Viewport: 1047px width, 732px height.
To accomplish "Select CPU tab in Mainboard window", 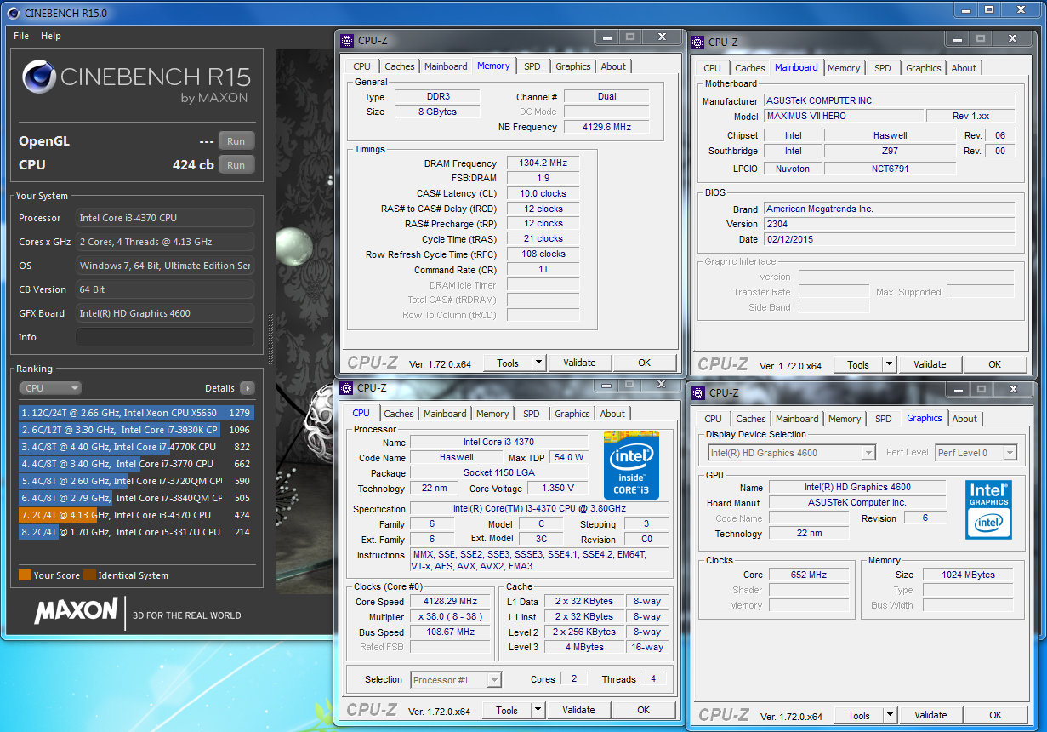I will 712,68.
